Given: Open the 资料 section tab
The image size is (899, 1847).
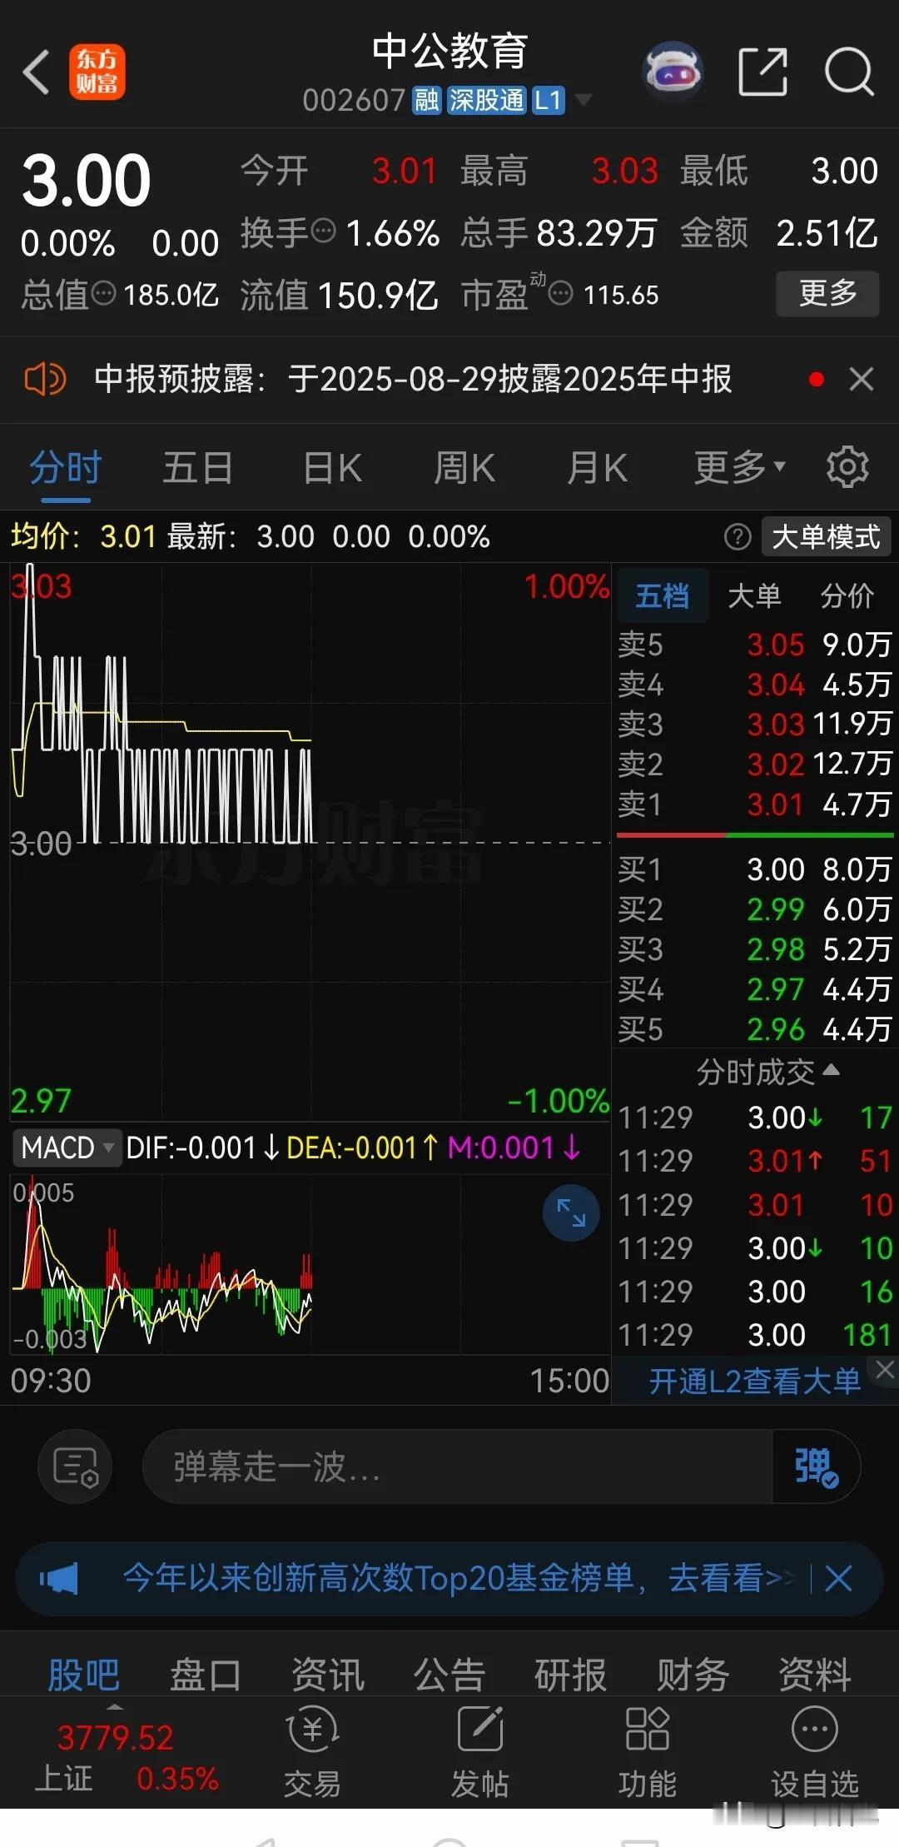Looking at the screenshot, I should [x=815, y=1675].
